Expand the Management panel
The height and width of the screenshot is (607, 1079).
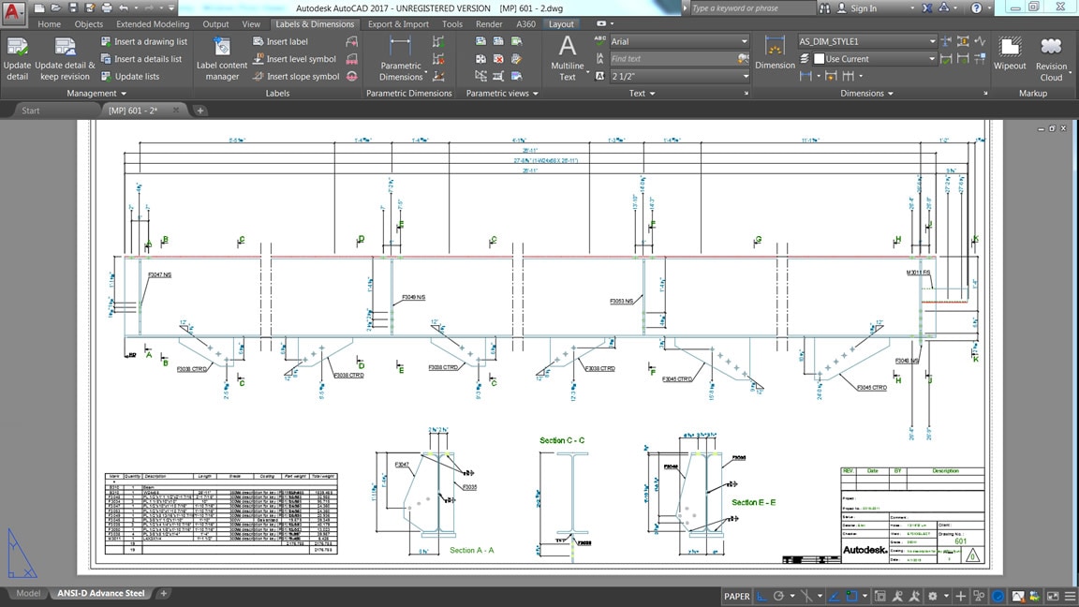pos(96,94)
